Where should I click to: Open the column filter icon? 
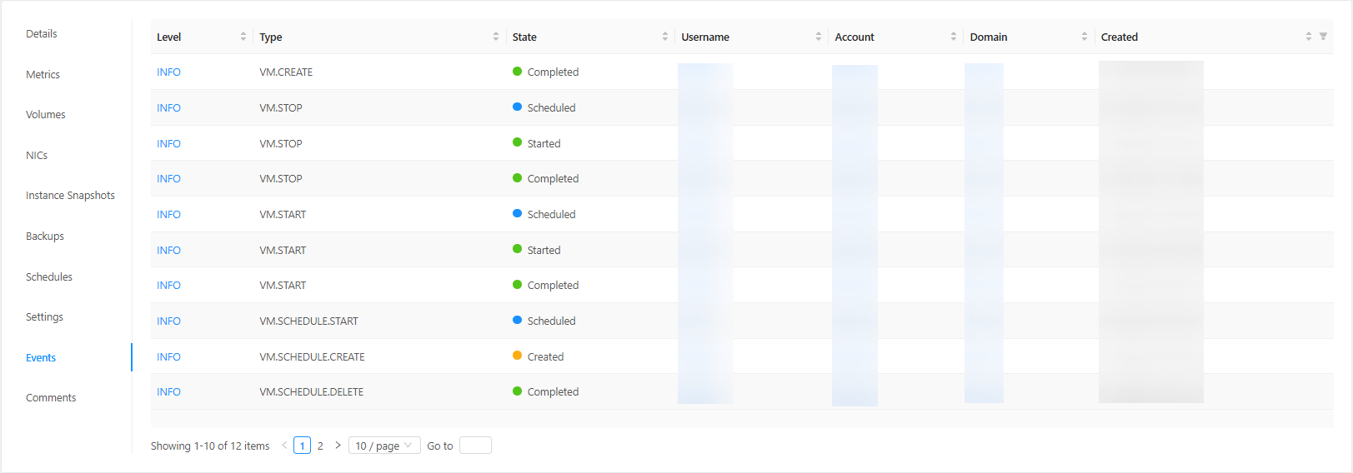1323,37
